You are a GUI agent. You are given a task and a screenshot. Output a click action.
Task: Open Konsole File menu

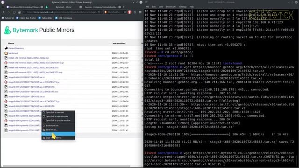tap(148, 7)
